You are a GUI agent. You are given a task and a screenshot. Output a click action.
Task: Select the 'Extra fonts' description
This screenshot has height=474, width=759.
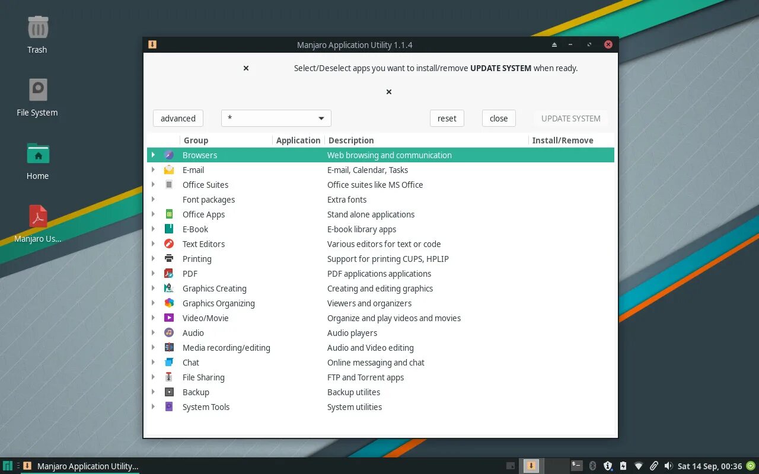click(347, 200)
